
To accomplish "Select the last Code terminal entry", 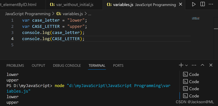I will [191, 96].
